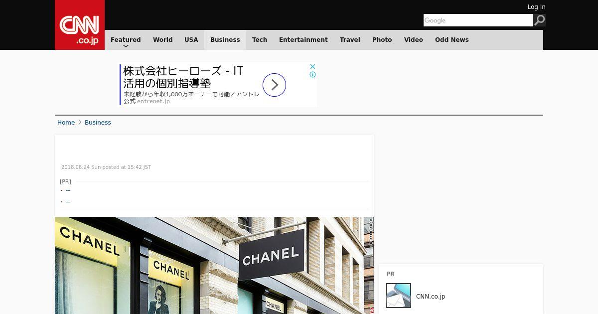Open the Entertainment section
598x314 pixels.
pyautogui.click(x=303, y=40)
